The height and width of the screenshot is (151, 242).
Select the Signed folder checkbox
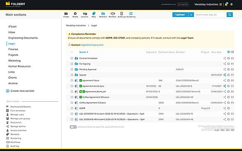coord(72,75)
